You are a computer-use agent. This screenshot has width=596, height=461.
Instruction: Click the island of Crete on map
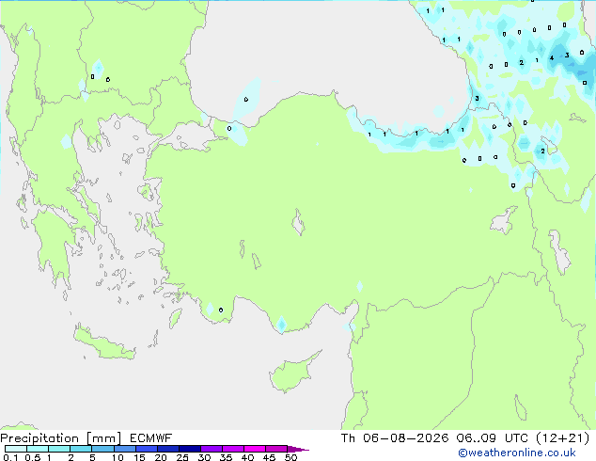pos(103,343)
